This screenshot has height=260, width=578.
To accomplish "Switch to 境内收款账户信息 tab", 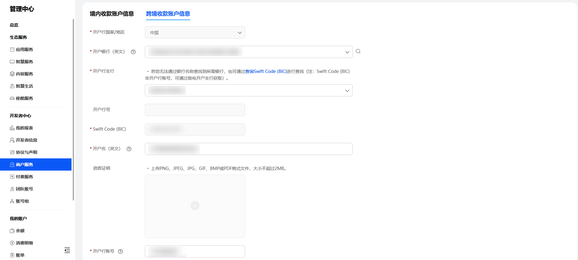I will click(112, 14).
